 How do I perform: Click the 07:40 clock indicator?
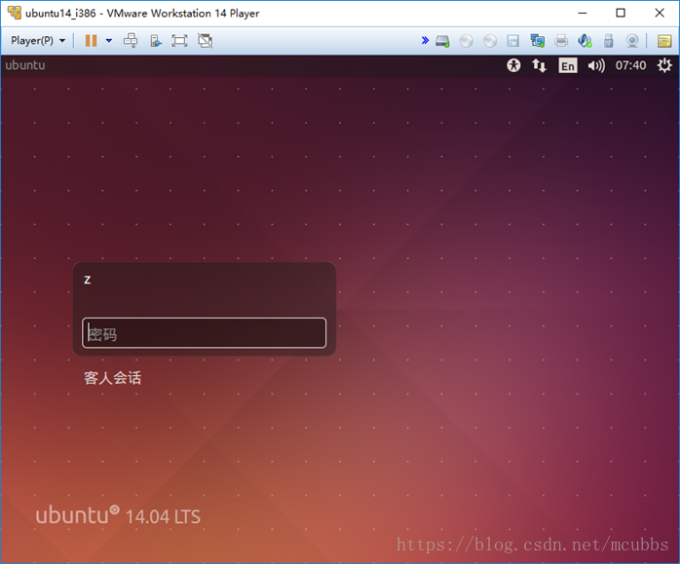[630, 65]
